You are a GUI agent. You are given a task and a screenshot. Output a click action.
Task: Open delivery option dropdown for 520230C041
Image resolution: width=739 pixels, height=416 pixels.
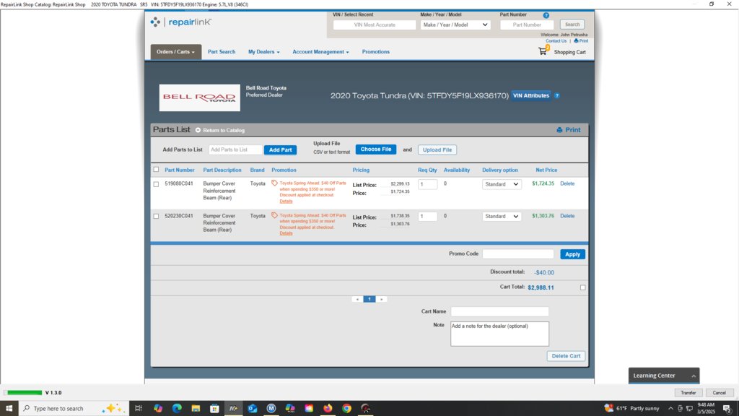pyautogui.click(x=502, y=217)
